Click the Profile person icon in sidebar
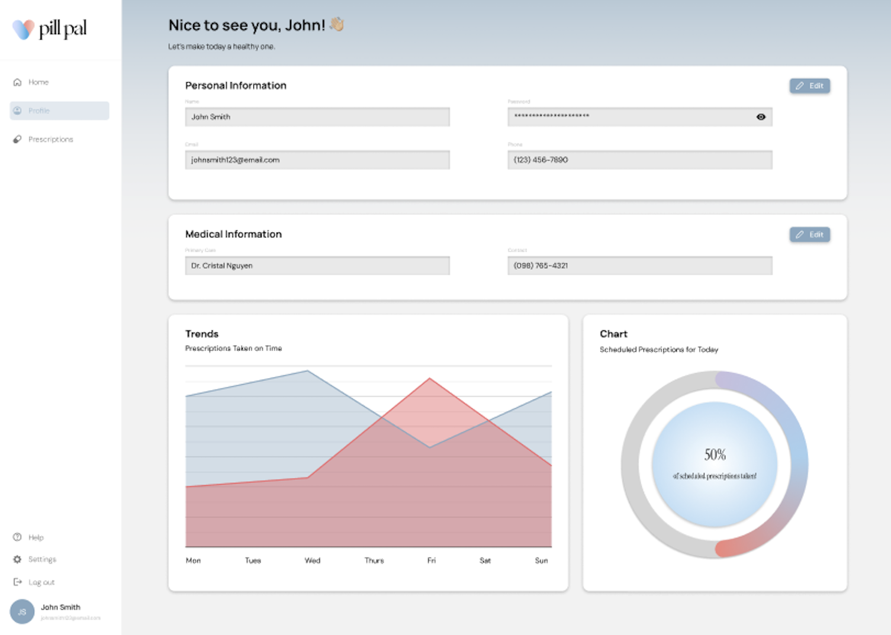 pyautogui.click(x=17, y=111)
